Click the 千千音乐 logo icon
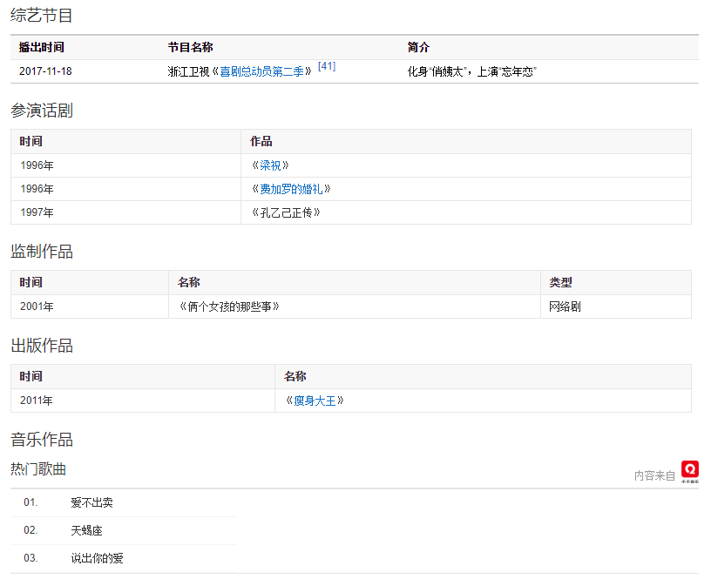Image resolution: width=718 pixels, height=579 pixels. pyautogui.click(x=690, y=470)
